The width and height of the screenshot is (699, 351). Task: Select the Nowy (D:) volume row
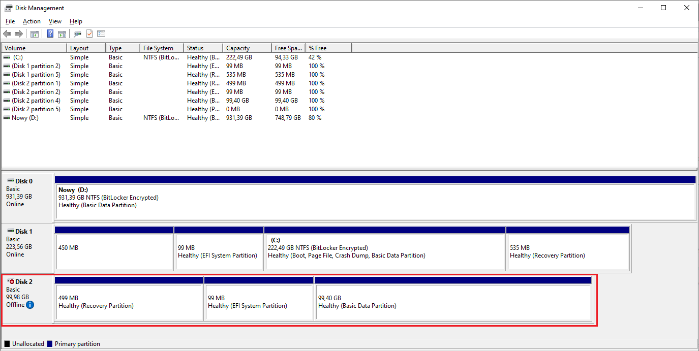(x=25, y=118)
